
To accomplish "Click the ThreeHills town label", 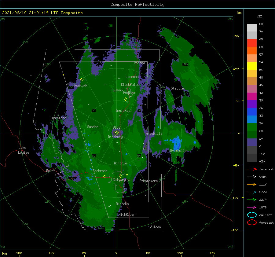I will coord(153,134).
